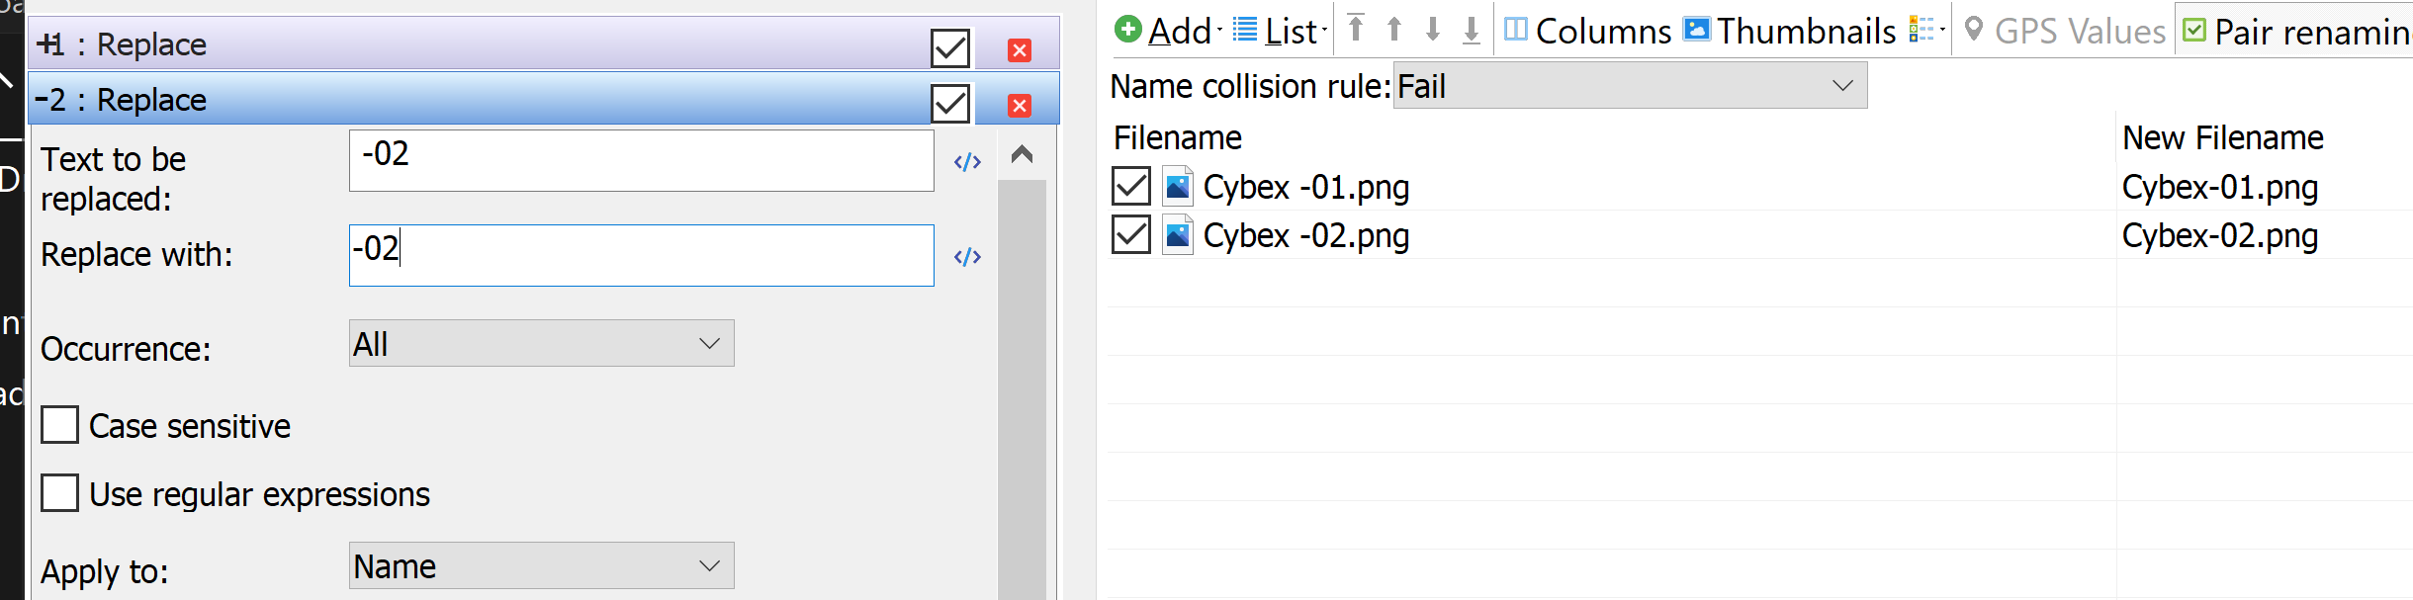This screenshot has height=600, width=2413.
Task: Move selected file to top of list
Action: (1356, 30)
